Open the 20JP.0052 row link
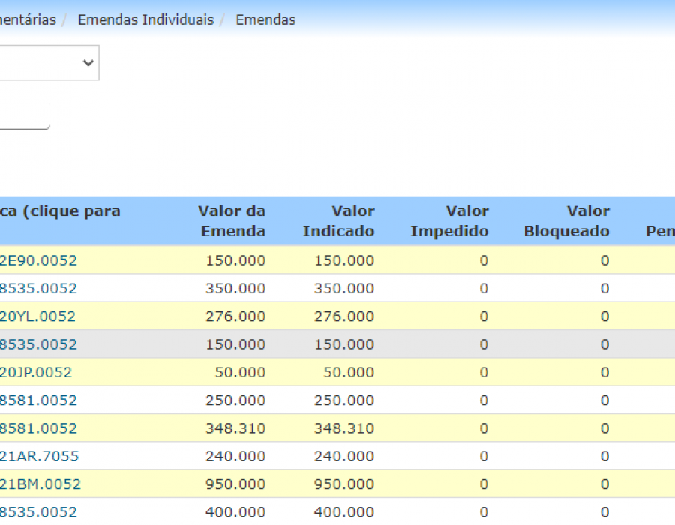This screenshot has width=675, height=525. coord(36,372)
